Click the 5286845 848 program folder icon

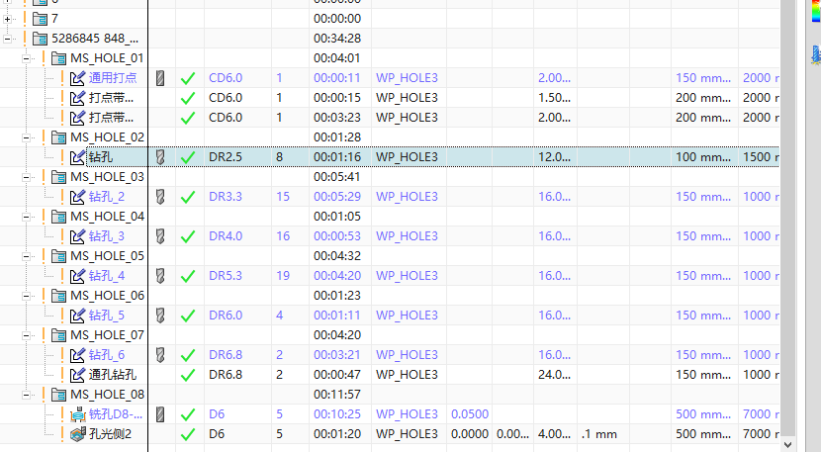40,39
